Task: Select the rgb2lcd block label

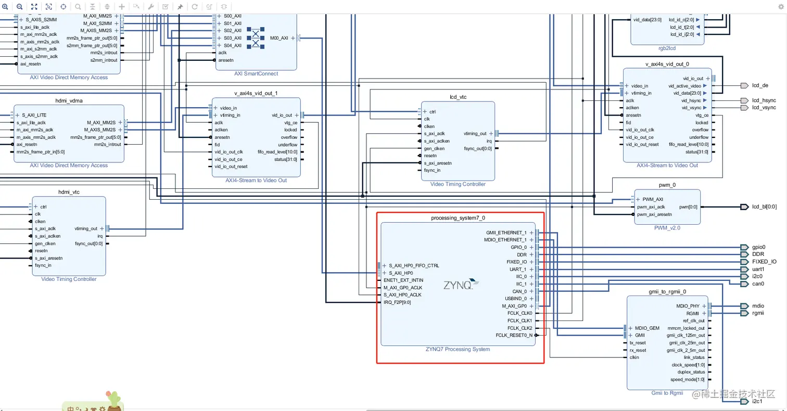Action: (667, 48)
